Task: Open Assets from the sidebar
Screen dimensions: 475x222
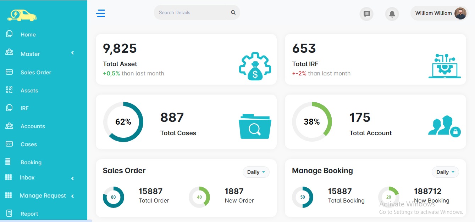Action: click(29, 91)
